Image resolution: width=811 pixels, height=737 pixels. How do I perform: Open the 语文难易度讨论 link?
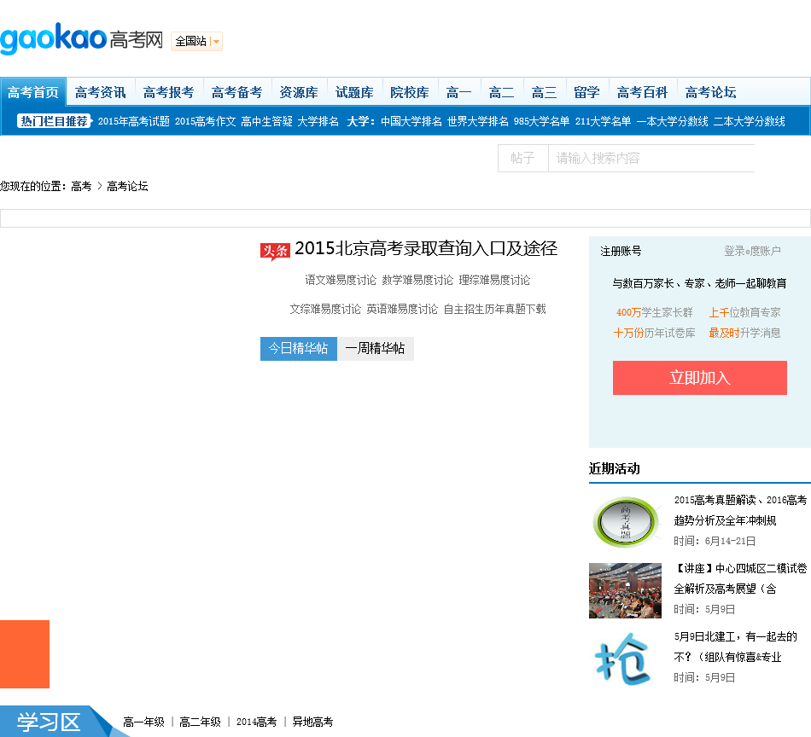[341, 280]
